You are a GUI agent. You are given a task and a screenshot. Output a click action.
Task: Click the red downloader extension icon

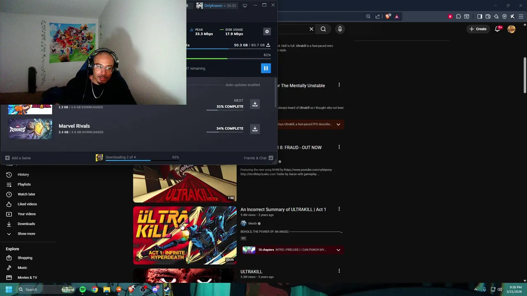(x=450, y=16)
